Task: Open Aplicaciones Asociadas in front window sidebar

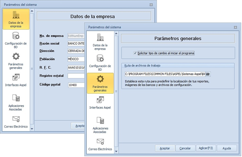Action: coord(100,125)
